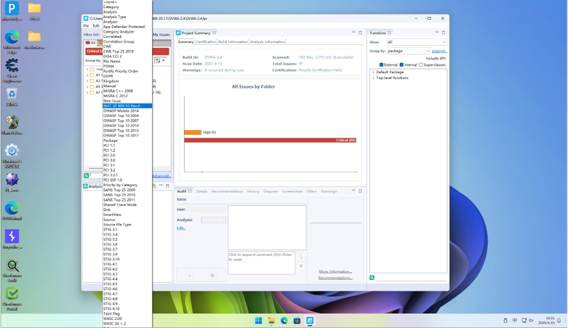Expand the A3 folder in the issues tree
This screenshot has height=328, width=568.
pos(87,81)
